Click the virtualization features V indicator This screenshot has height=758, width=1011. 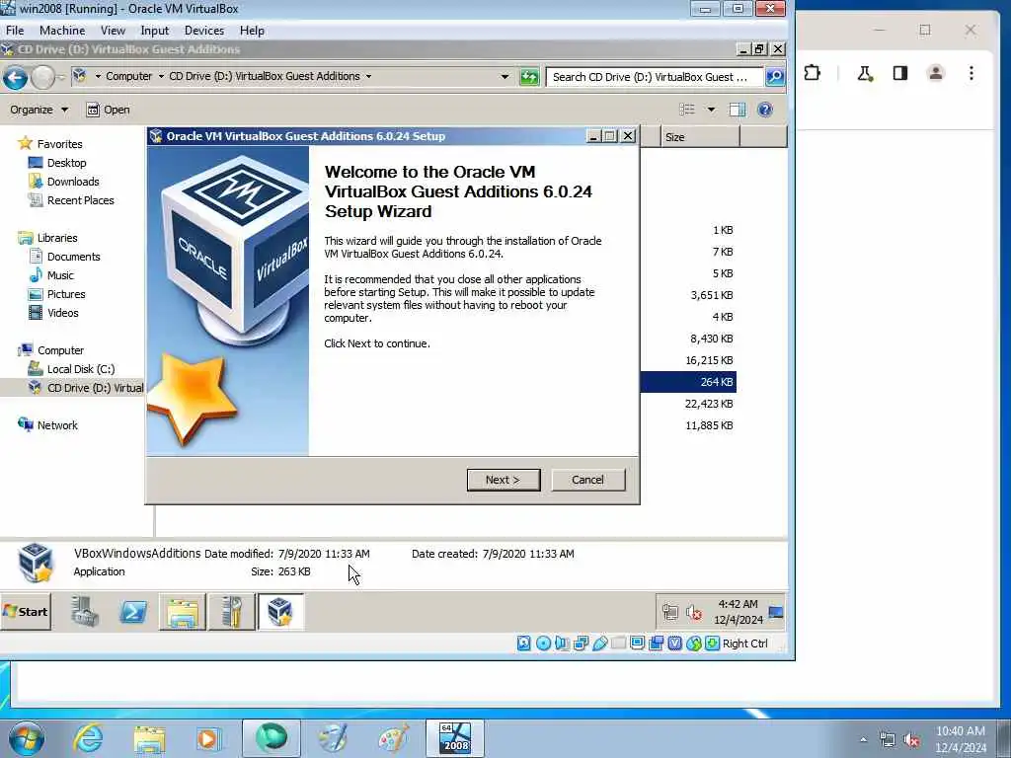coord(674,644)
